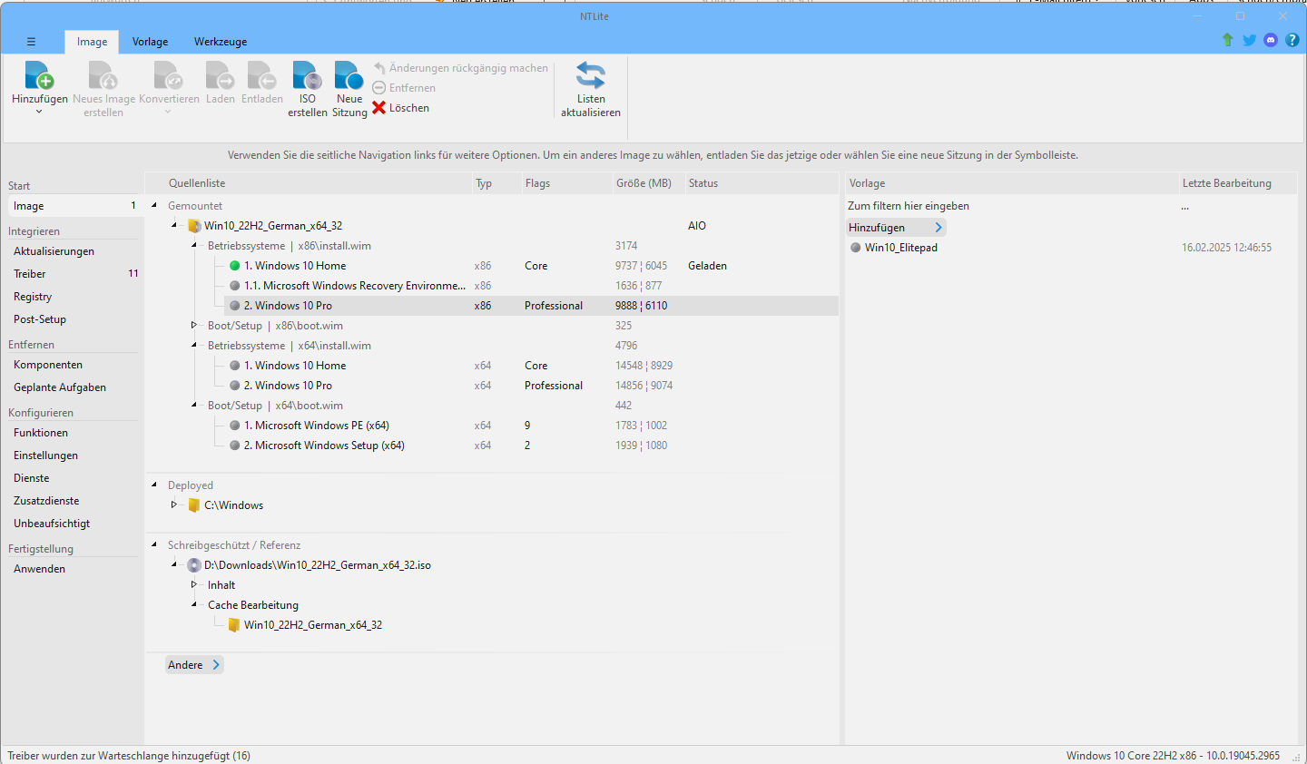
Task: Click the Typ column header
Action: tap(496, 183)
